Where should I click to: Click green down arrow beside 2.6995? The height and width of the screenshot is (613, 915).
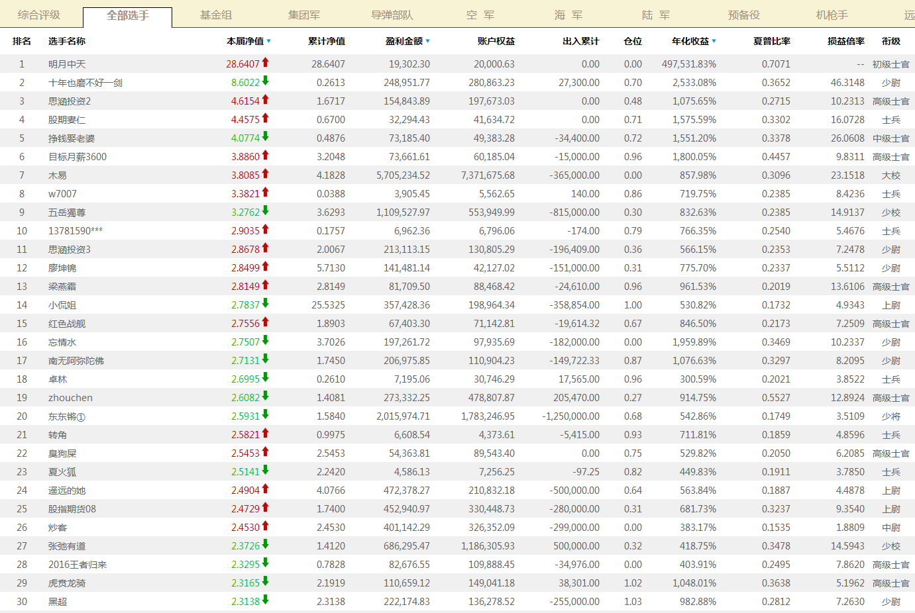(x=266, y=377)
